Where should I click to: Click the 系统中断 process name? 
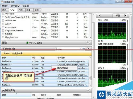point(9,34)
